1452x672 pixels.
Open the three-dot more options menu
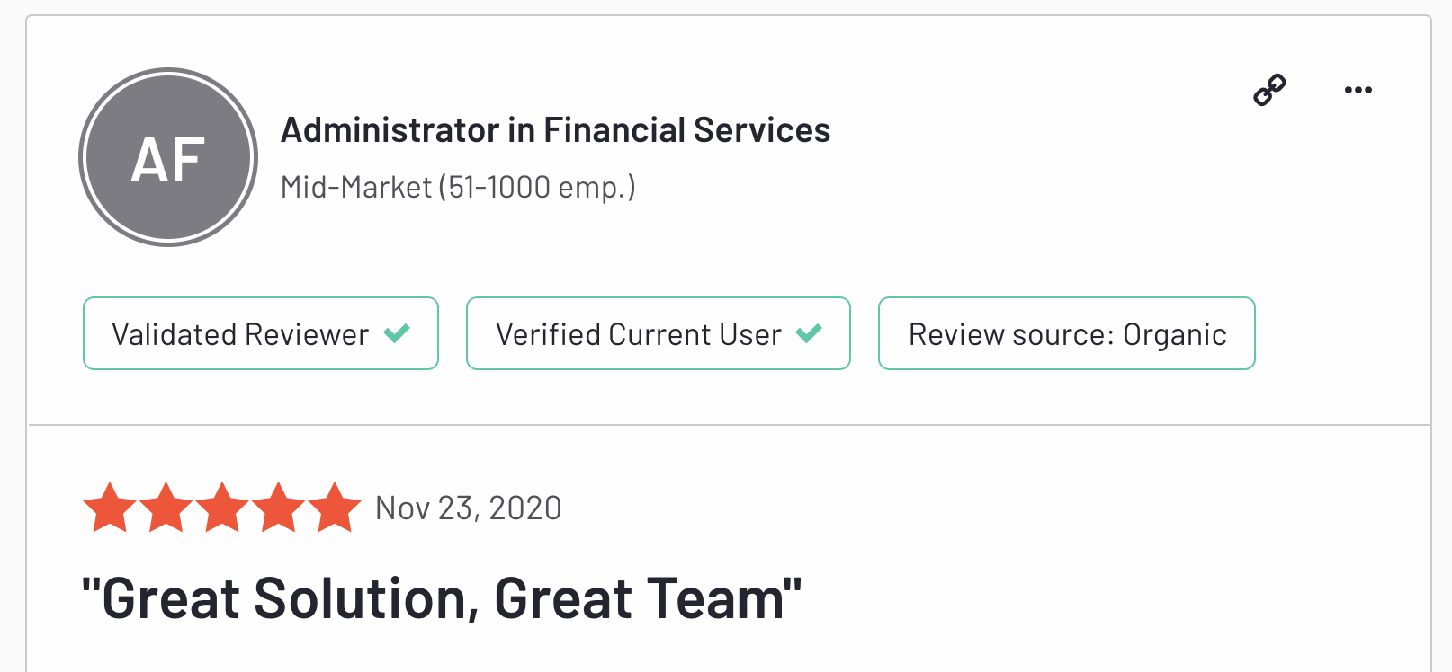[x=1358, y=90]
